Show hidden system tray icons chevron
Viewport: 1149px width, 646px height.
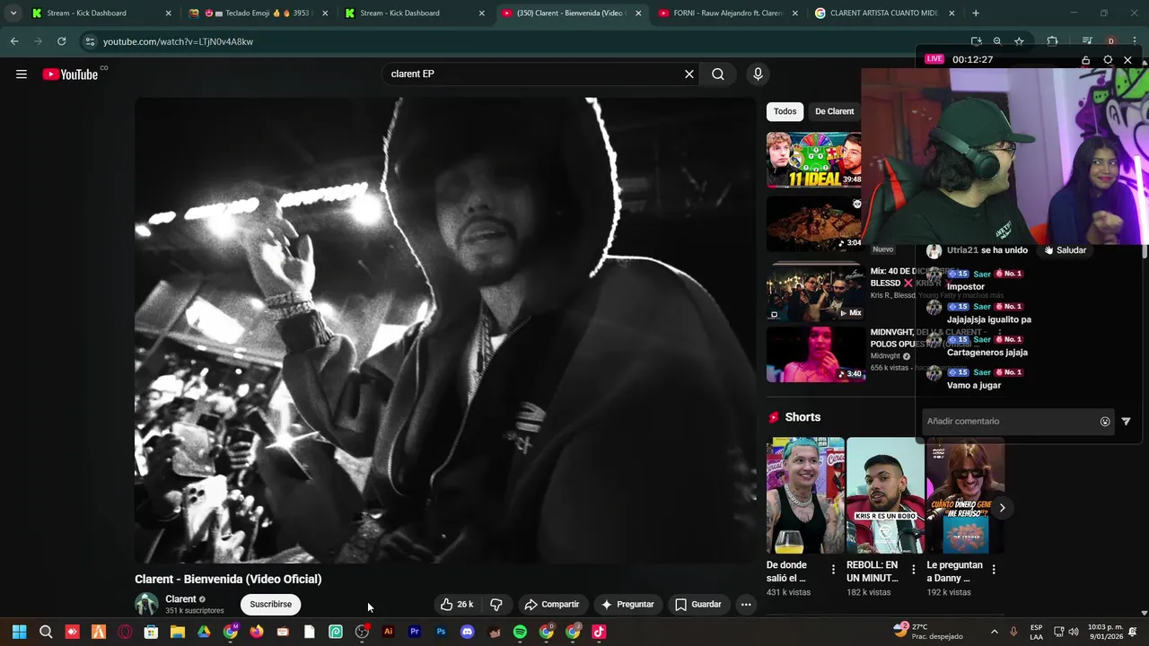(994, 632)
